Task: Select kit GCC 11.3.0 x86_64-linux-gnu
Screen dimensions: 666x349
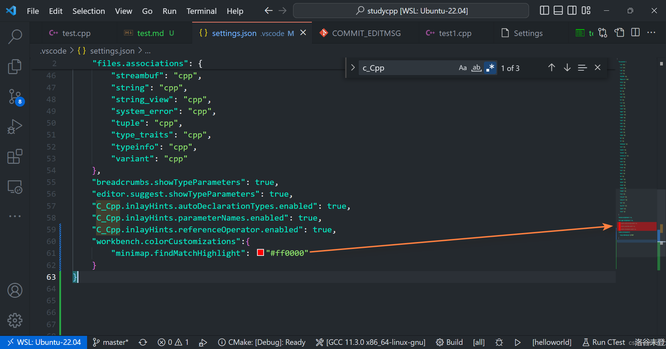Action: [370, 342]
